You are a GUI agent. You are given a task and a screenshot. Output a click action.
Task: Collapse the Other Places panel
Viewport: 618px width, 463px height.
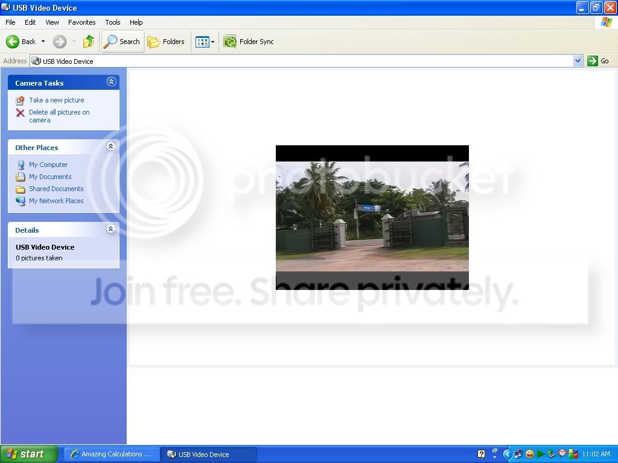111,146
